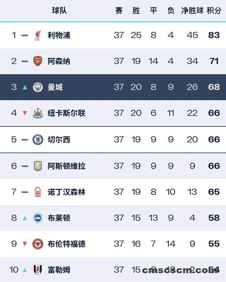Click the Brentford club crest
Viewport: 226px width, 282px height.
pos(38,244)
